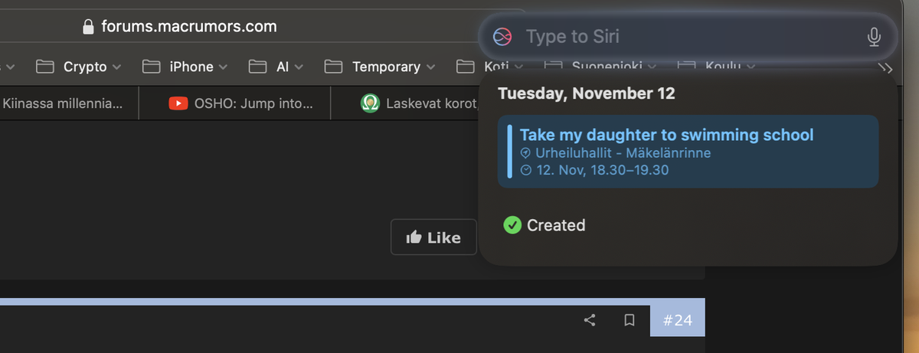Open post number #24 link

point(678,320)
